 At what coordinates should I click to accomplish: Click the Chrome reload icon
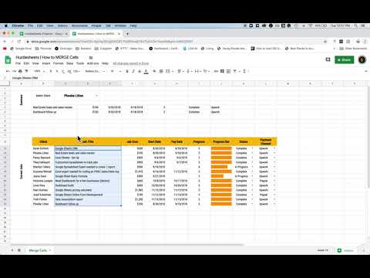(x=19, y=42)
